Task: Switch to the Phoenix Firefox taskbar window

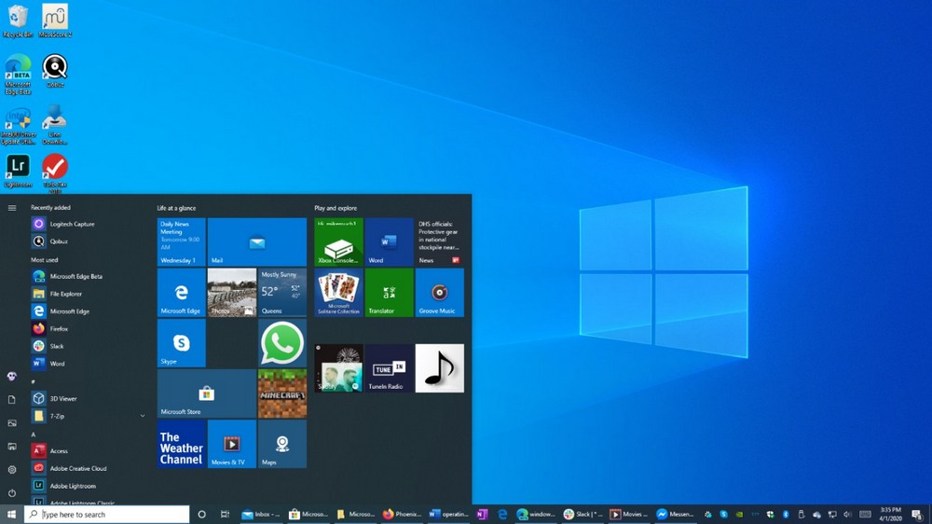Action: point(402,514)
